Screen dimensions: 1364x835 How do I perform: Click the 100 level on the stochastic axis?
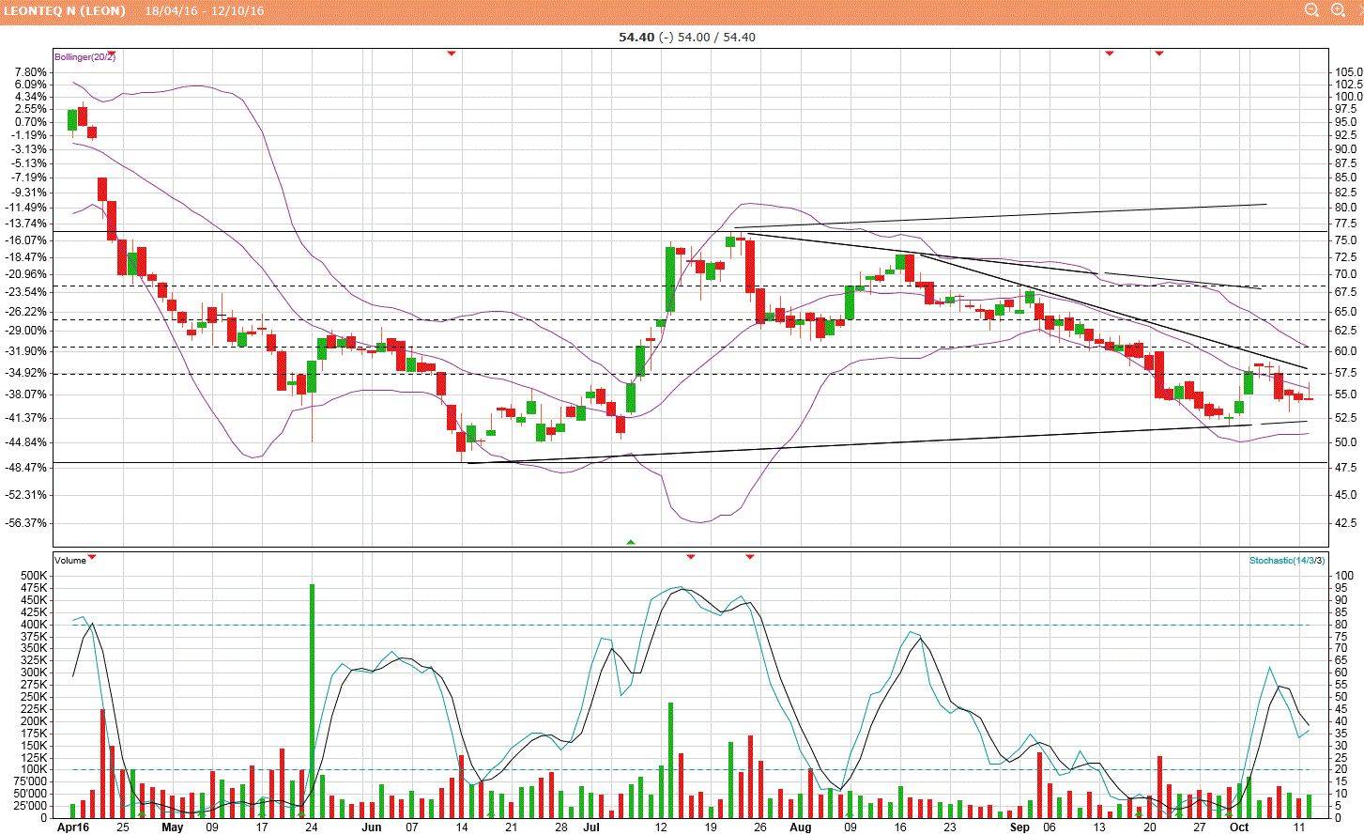pos(1344,576)
